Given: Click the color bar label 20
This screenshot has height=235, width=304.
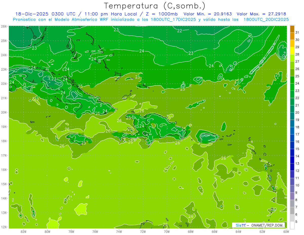Looking at the screenshot, I should (297, 113).
